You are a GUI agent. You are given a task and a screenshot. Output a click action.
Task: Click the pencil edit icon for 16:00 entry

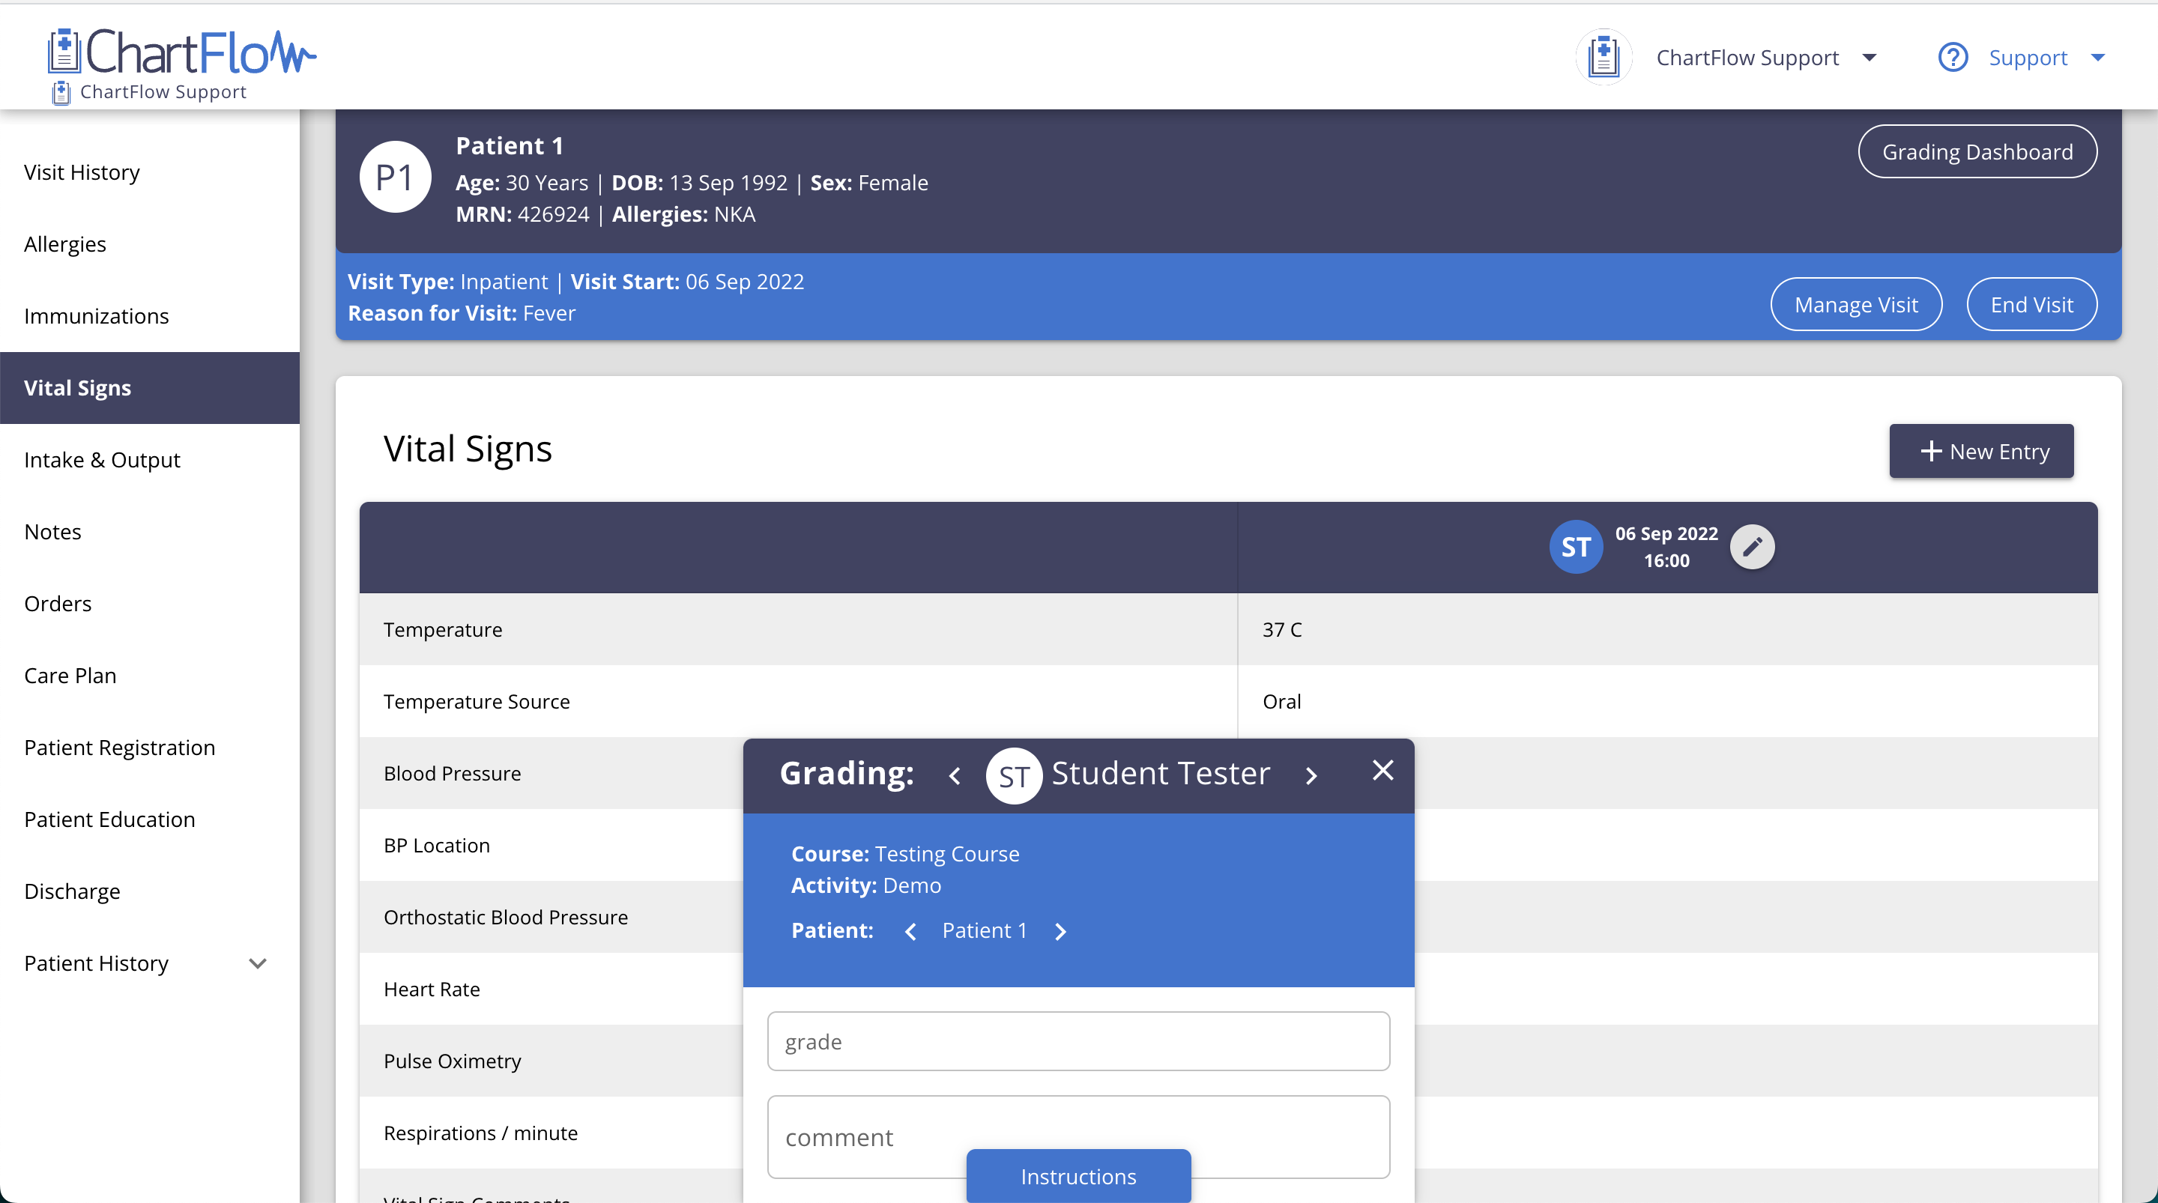coord(1752,547)
